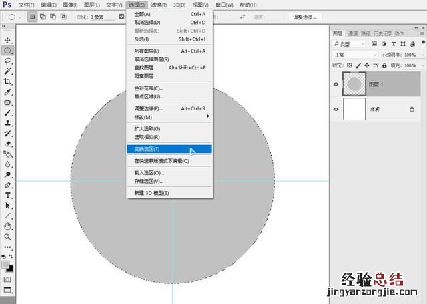Expand the toolbox double-arrow at top
This screenshot has width=427, height=304.
(4, 26)
